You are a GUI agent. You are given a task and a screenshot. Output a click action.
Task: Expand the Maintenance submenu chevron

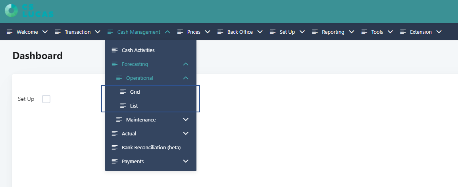(185, 120)
